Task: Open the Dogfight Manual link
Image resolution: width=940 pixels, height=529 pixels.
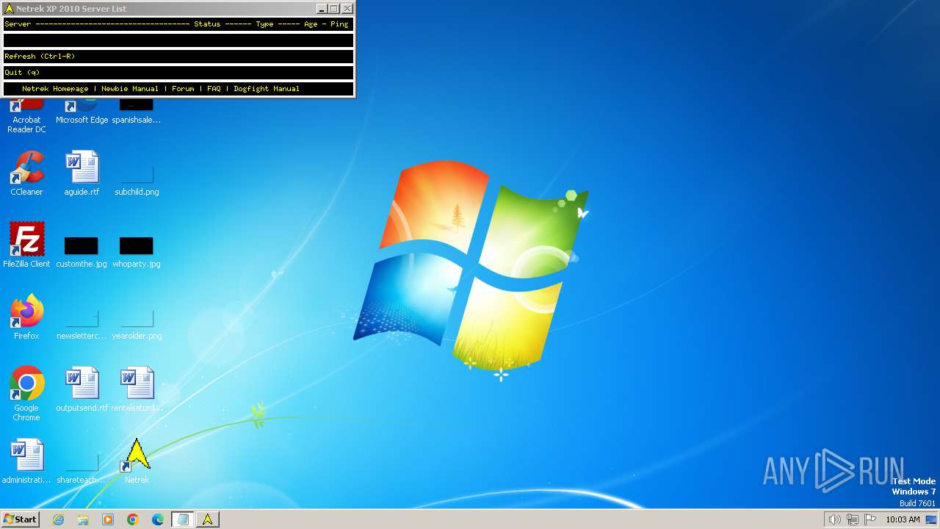Action: point(267,89)
